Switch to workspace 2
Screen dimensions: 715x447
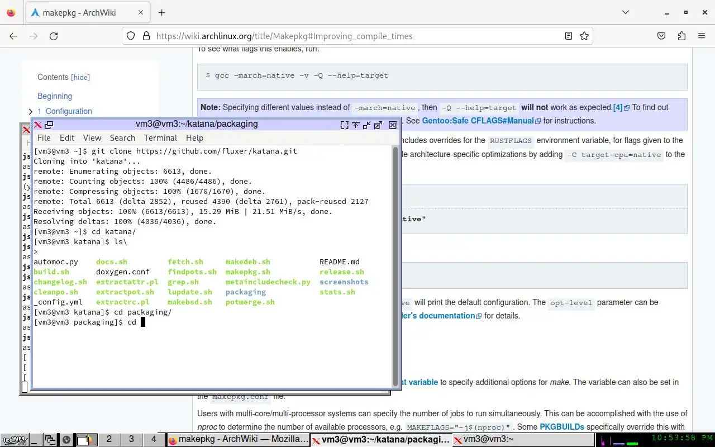coord(109,439)
